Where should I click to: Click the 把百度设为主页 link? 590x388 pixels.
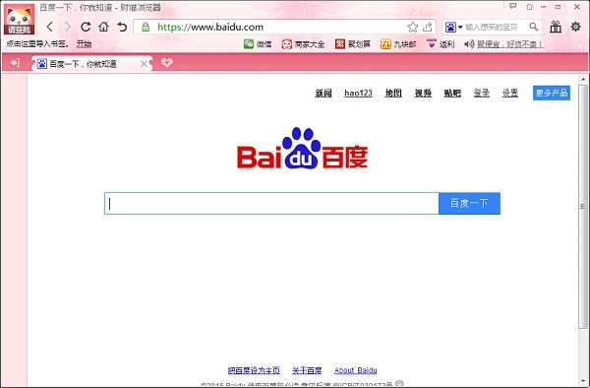(x=254, y=370)
